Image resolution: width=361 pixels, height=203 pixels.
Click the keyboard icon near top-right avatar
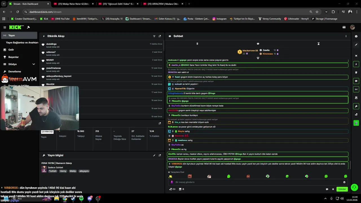(344, 27)
